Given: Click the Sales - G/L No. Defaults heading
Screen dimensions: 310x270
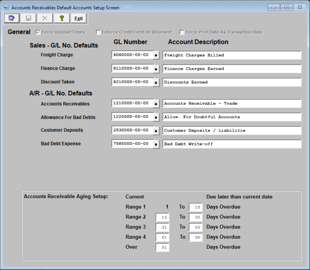Looking at the screenshot, I should pos(64,45).
